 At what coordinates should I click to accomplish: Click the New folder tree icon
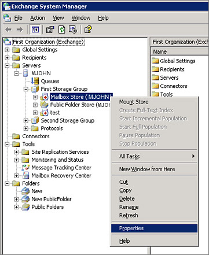[25, 191]
